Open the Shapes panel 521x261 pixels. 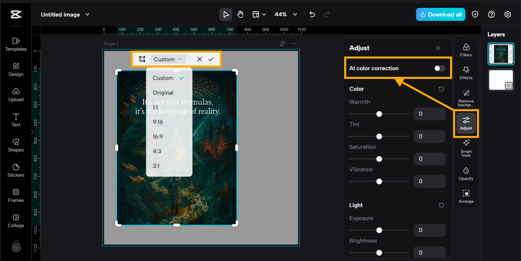(x=15, y=145)
